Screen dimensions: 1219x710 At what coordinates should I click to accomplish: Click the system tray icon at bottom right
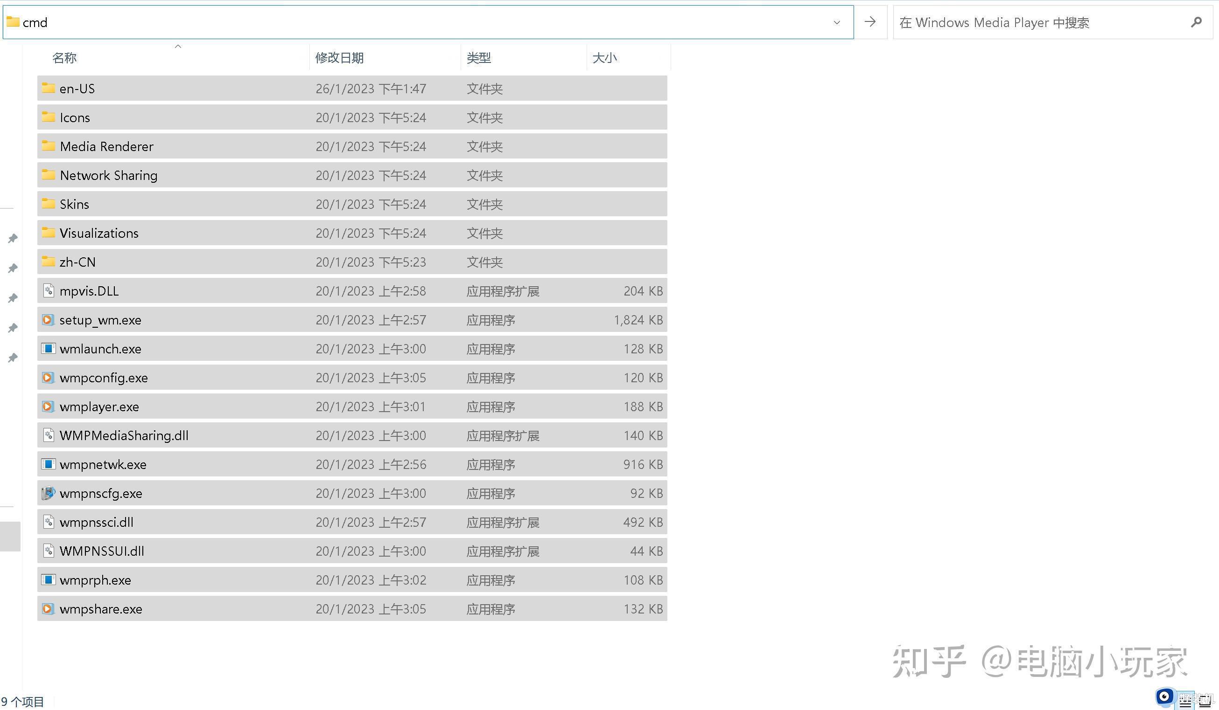pyautogui.click(x=1166, y=696)
